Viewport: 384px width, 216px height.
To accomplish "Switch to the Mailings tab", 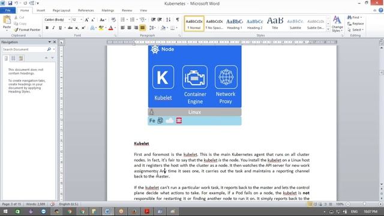I will click(x=108, y=10).
